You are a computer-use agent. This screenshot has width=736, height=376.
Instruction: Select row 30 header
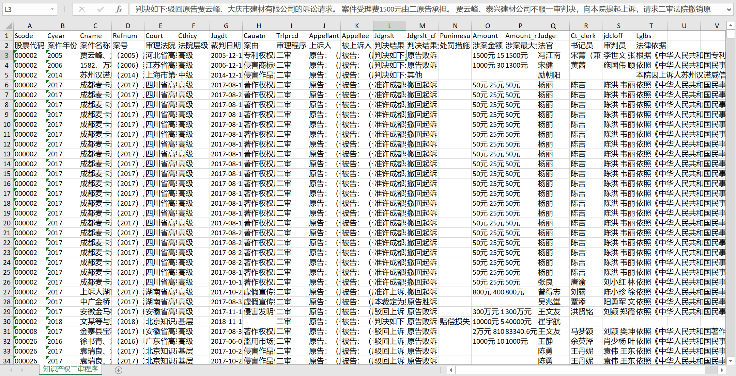(x=7, y=322)
